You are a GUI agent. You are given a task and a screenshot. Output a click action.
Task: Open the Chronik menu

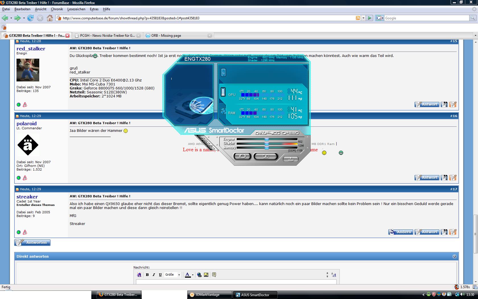(x=57, y=9)
